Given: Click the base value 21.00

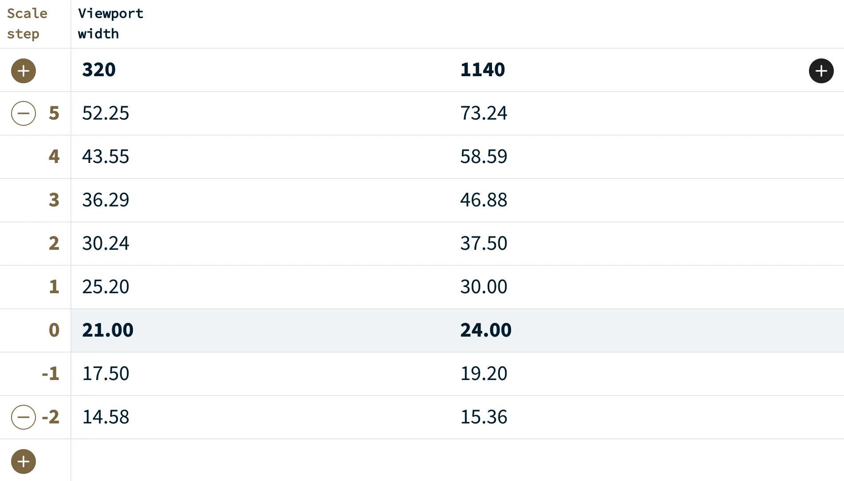Looking at the screenshot, I should click(x=108, y=330).
